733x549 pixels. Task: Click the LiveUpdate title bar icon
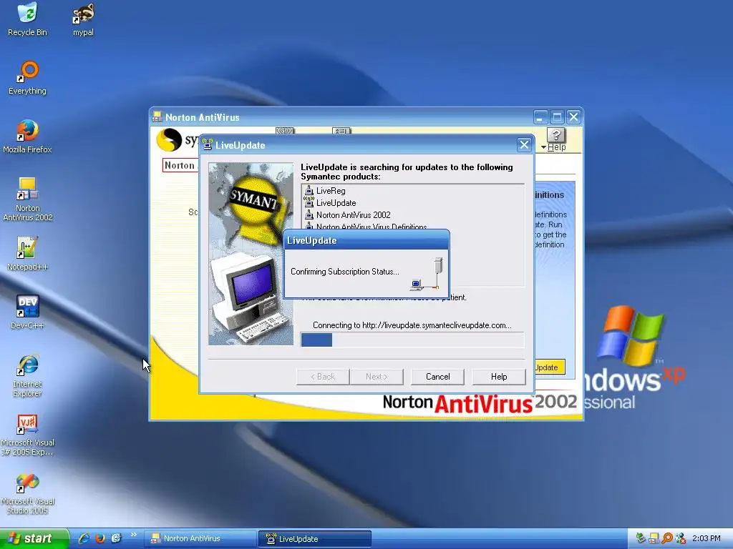207,144
